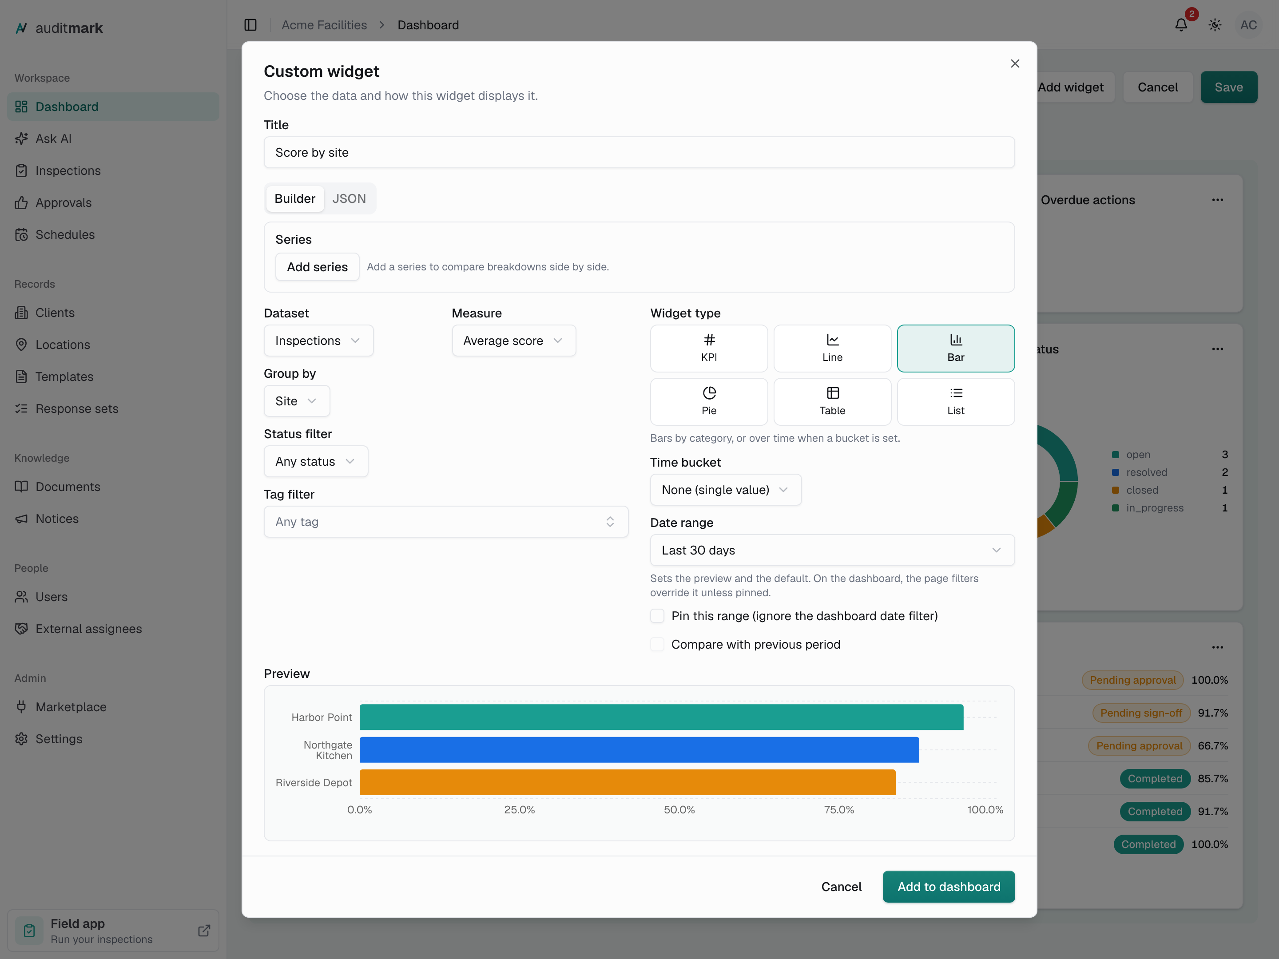Open the Time bucket dropdown
This screenshot has width=1279, height=959.
[x=726, y=490]
